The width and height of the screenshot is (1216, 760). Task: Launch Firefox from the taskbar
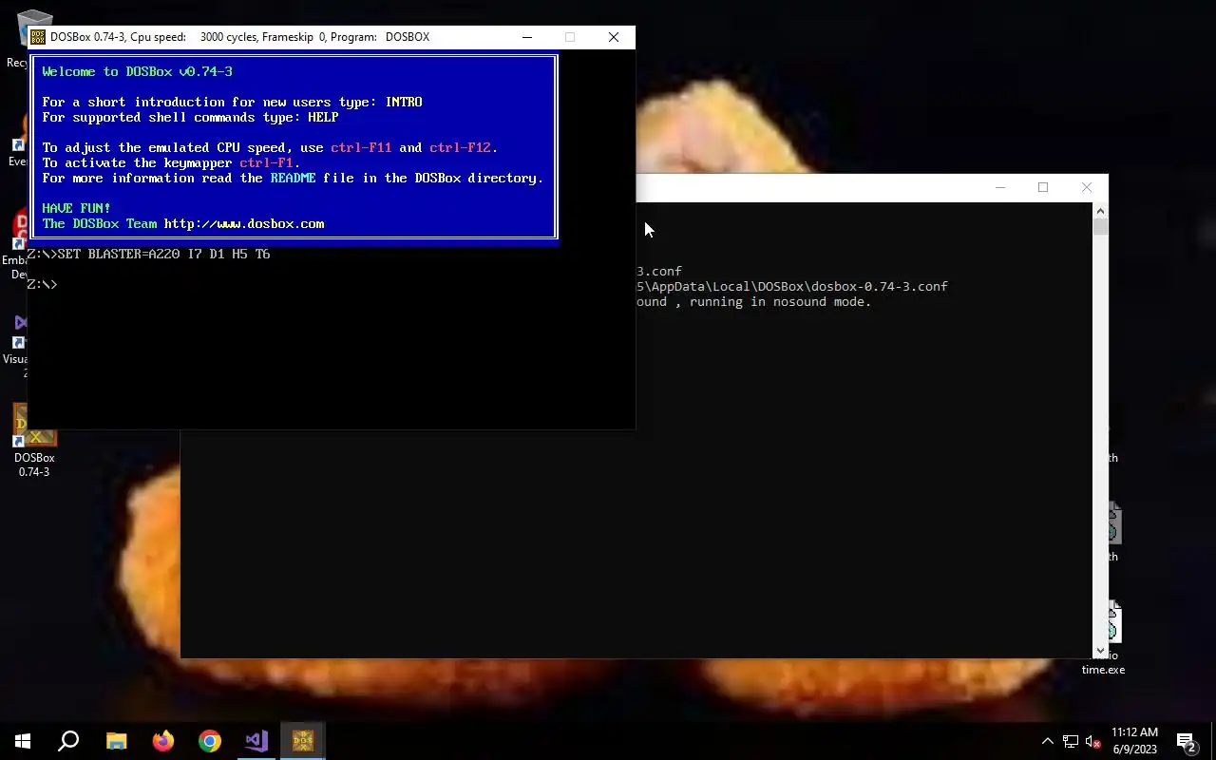163,741
